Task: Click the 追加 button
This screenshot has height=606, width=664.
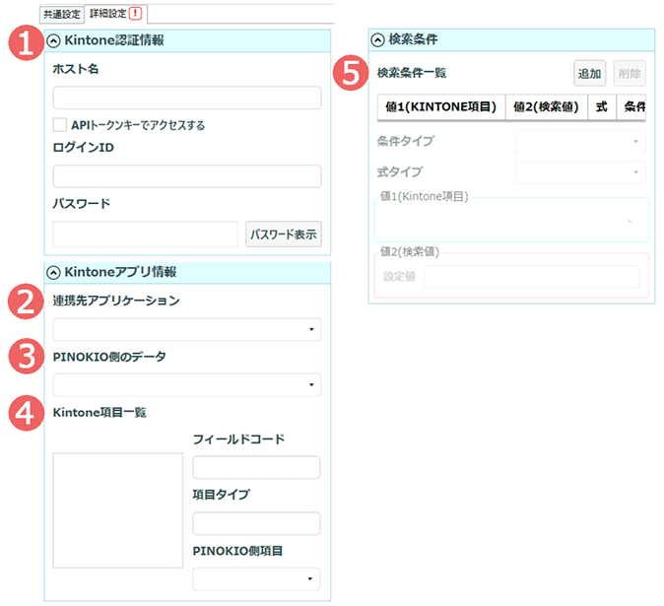Action: click(x=589, y=73)
